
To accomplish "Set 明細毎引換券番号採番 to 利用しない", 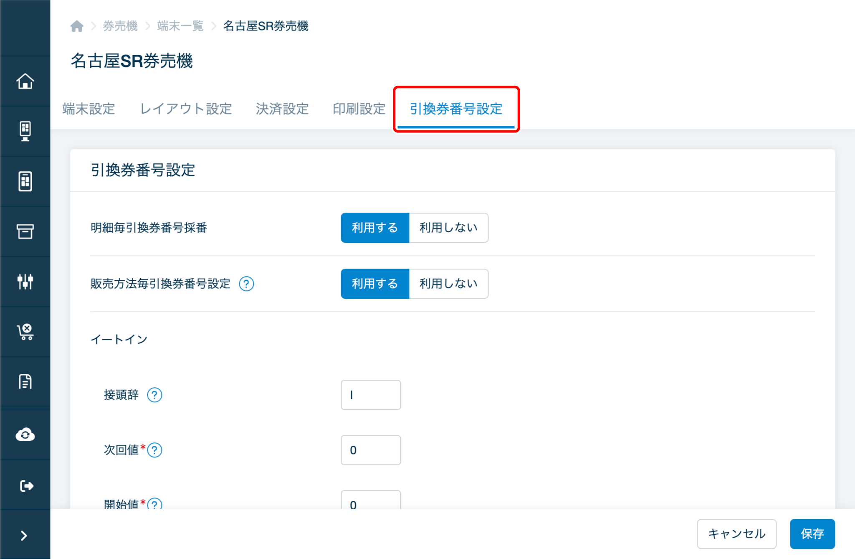I will (448, 228).
